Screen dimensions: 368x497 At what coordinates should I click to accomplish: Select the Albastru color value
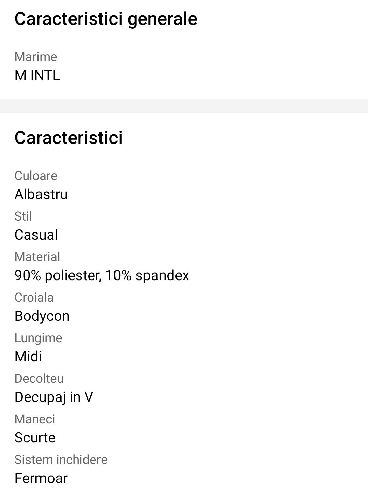pyautogui.click(x=41, y=194)
